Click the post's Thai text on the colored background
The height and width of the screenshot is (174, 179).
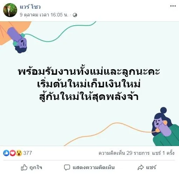[x=89, y=84]
